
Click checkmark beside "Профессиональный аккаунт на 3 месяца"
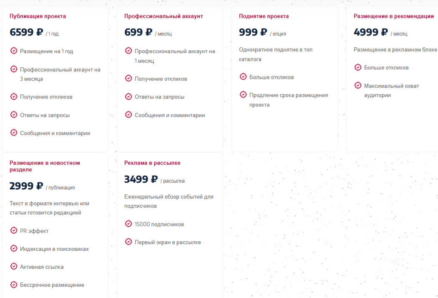[14, 69]
